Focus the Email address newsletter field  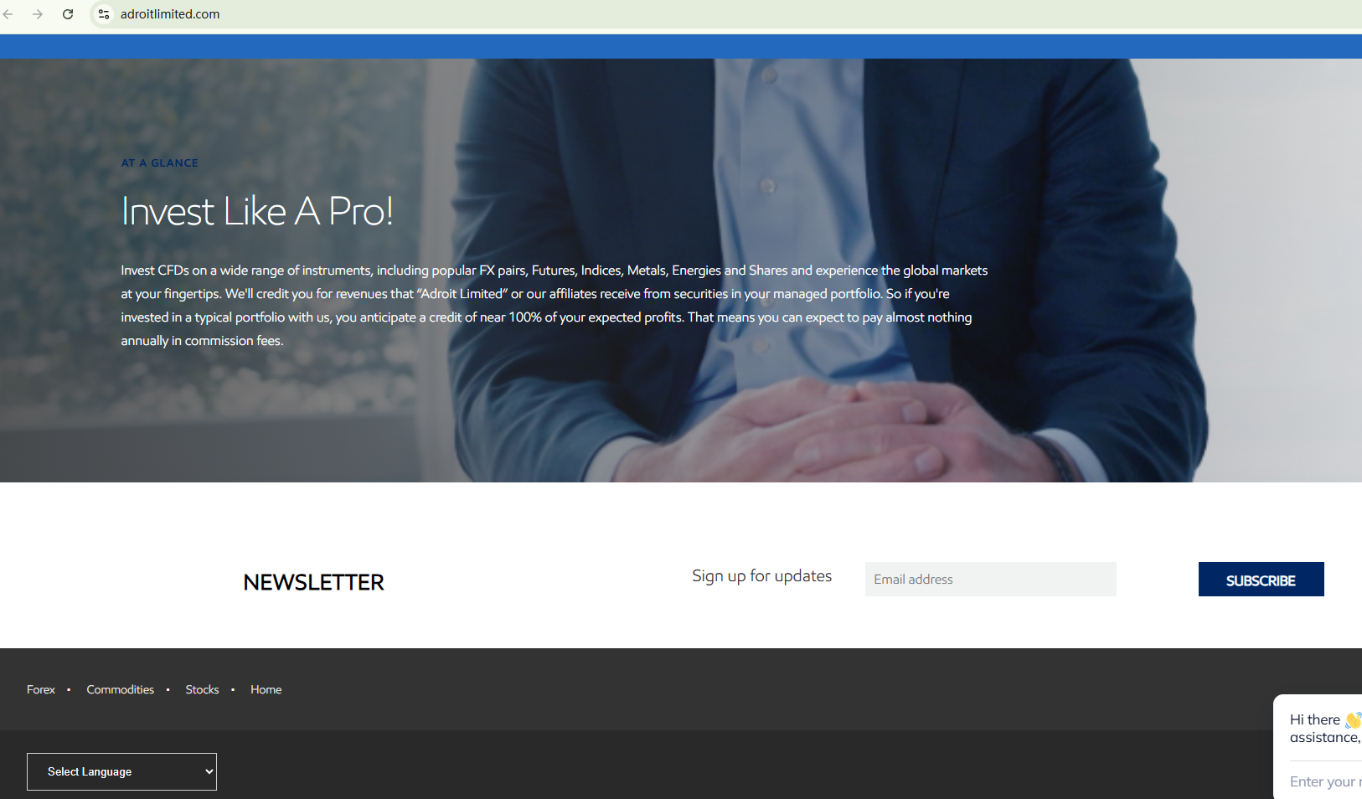(x=990, y=580)
